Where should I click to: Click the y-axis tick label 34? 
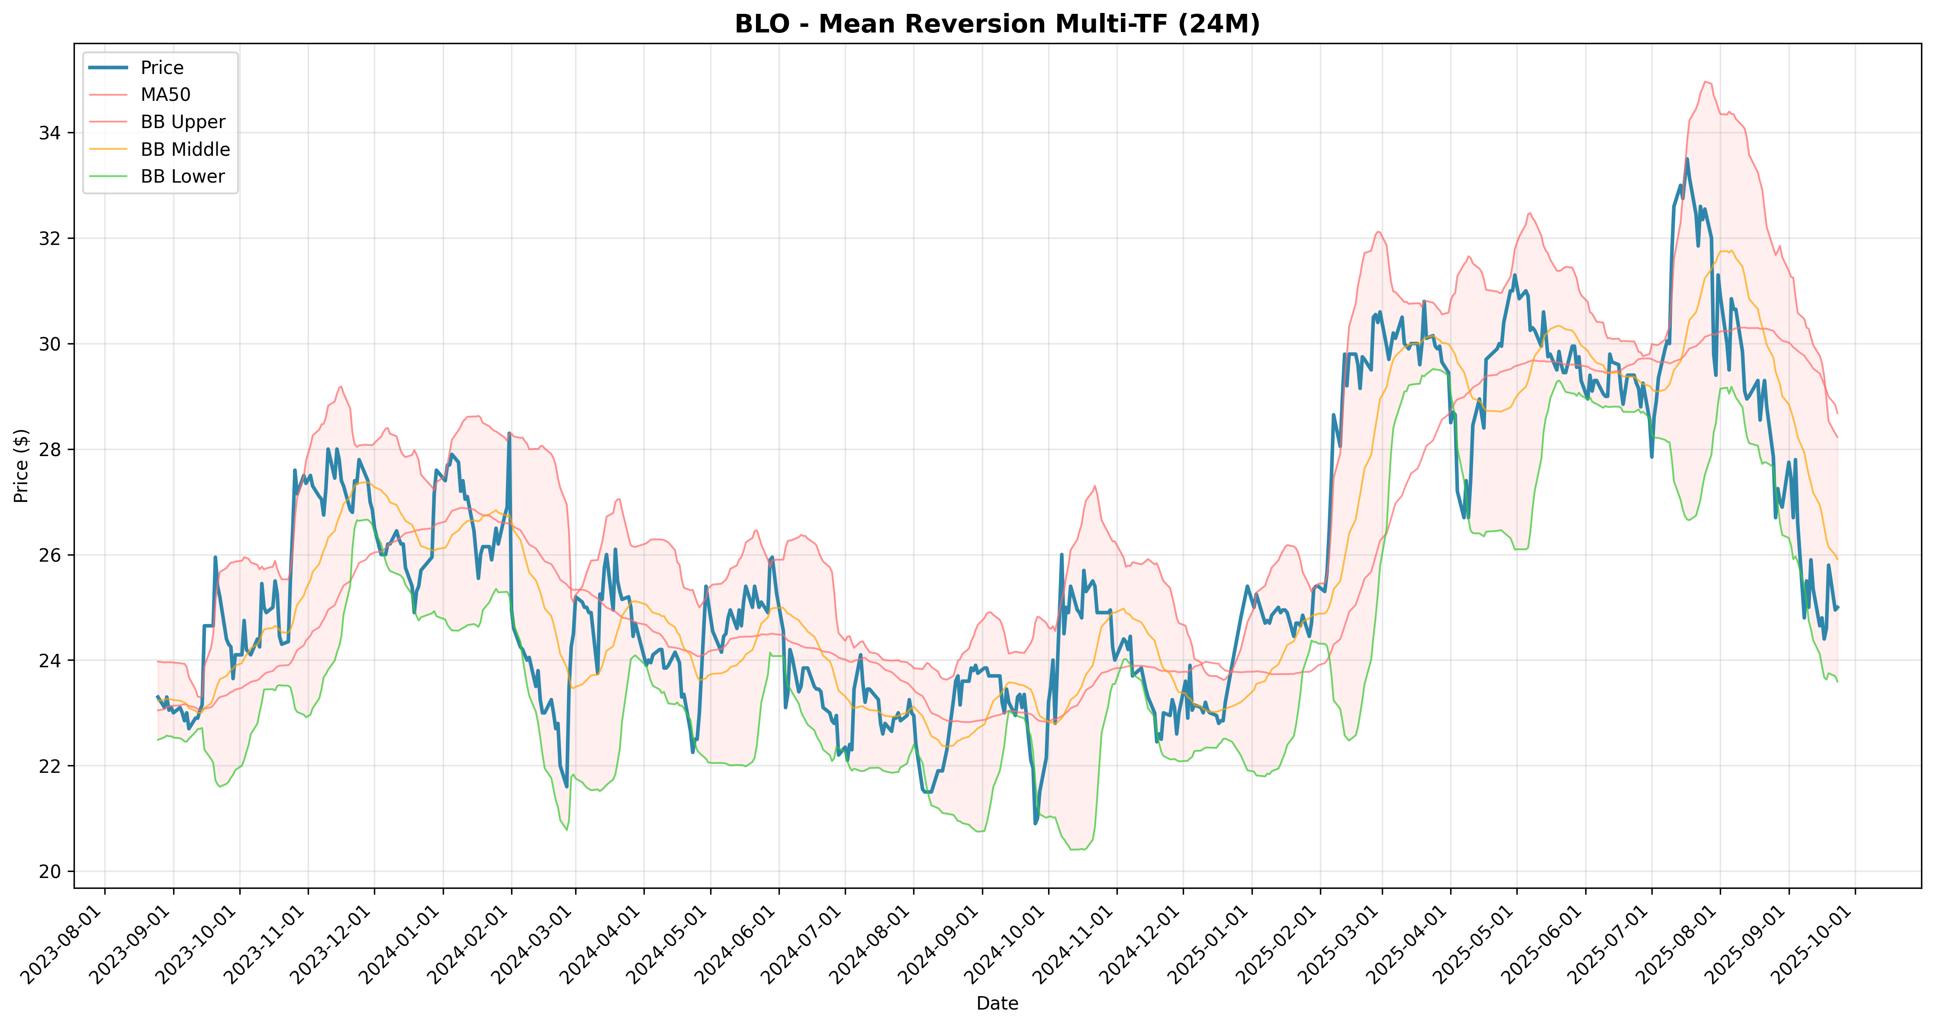[x=50, y=133]
